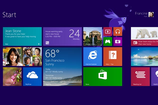Image resolution: width=158 pixels, height=105 pixels.
Task: Open the Weather tile for San Francisco
Action: pos(62,66)
